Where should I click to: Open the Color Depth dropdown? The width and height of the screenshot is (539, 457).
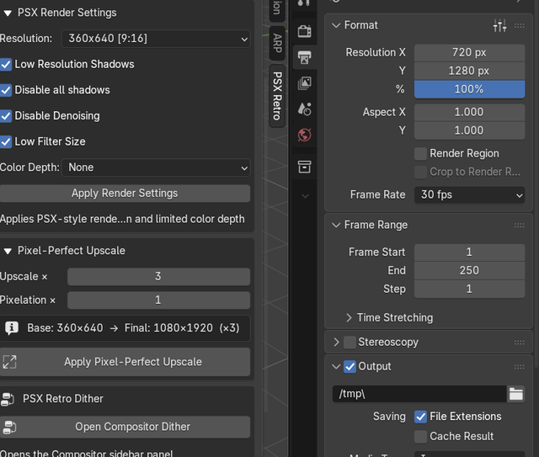tap(156, 167)
